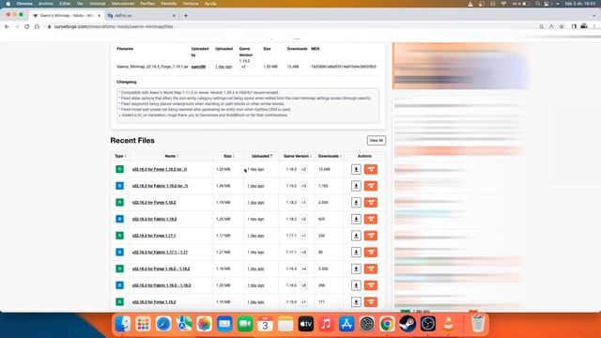Sort recent files by Uploaded column

[262, 156]
